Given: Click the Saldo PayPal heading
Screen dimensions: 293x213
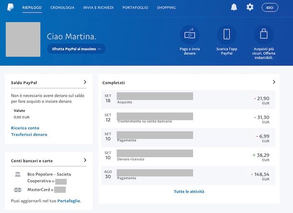Looking at the screenshot, I should pos(24,83).
